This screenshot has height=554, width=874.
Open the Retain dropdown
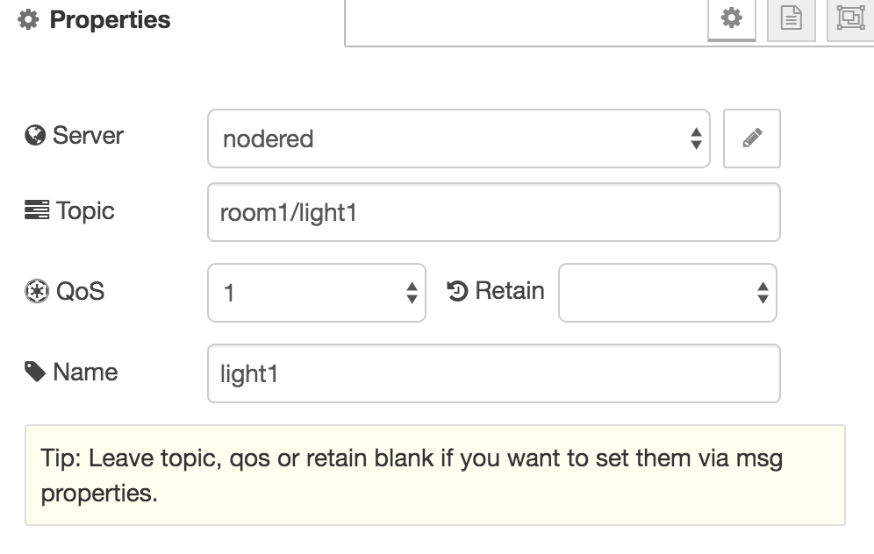pos(668,290)
